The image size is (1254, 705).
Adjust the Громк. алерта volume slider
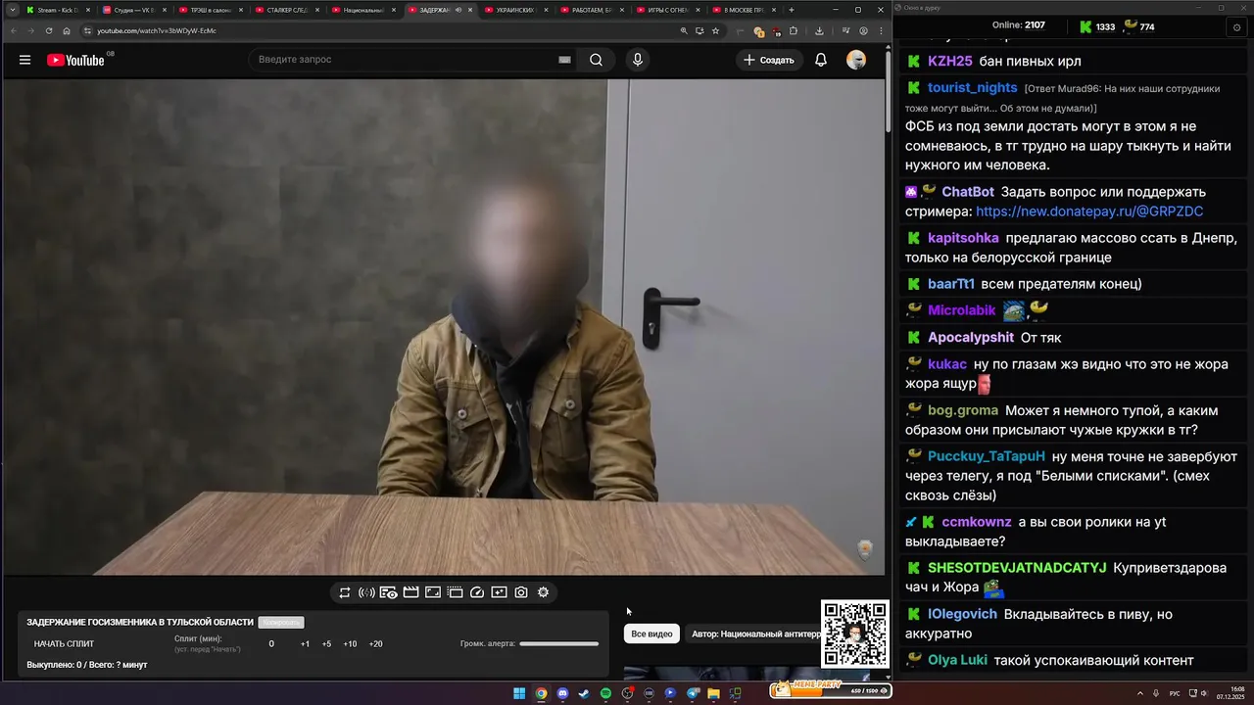pos(558,644)
